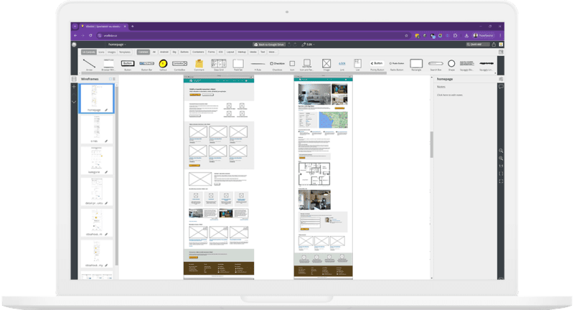The width and height of the screenshot is (574, 310).
Task: Click the Shape circle control
Action: 451,63
